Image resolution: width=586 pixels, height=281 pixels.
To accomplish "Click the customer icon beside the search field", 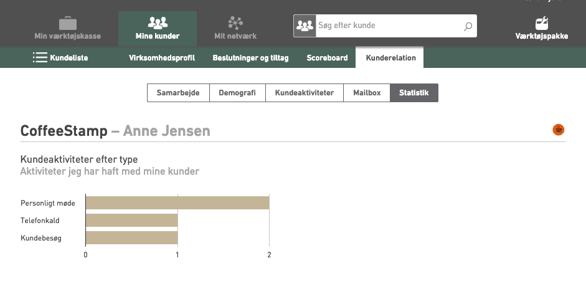I will coord(305,26).
